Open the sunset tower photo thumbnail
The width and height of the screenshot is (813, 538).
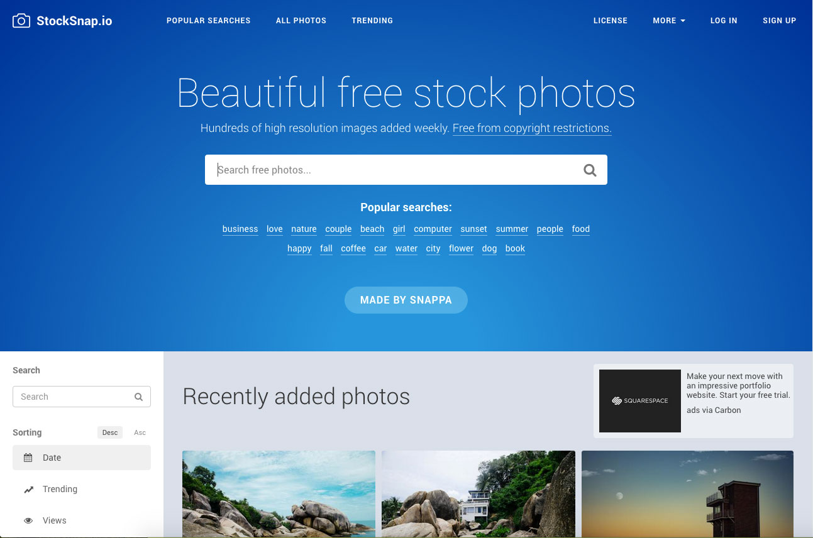point(687,494)
